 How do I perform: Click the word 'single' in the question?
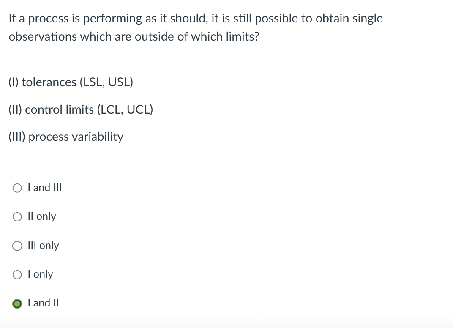(x=367, y=19)
